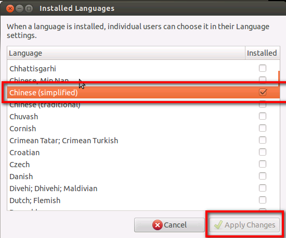
Task: Select the Czech language row
Action: pos(144,165)
